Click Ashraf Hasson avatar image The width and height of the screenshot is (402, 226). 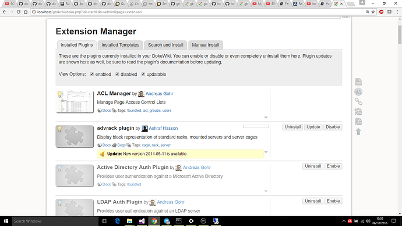[x=144, y=128]
